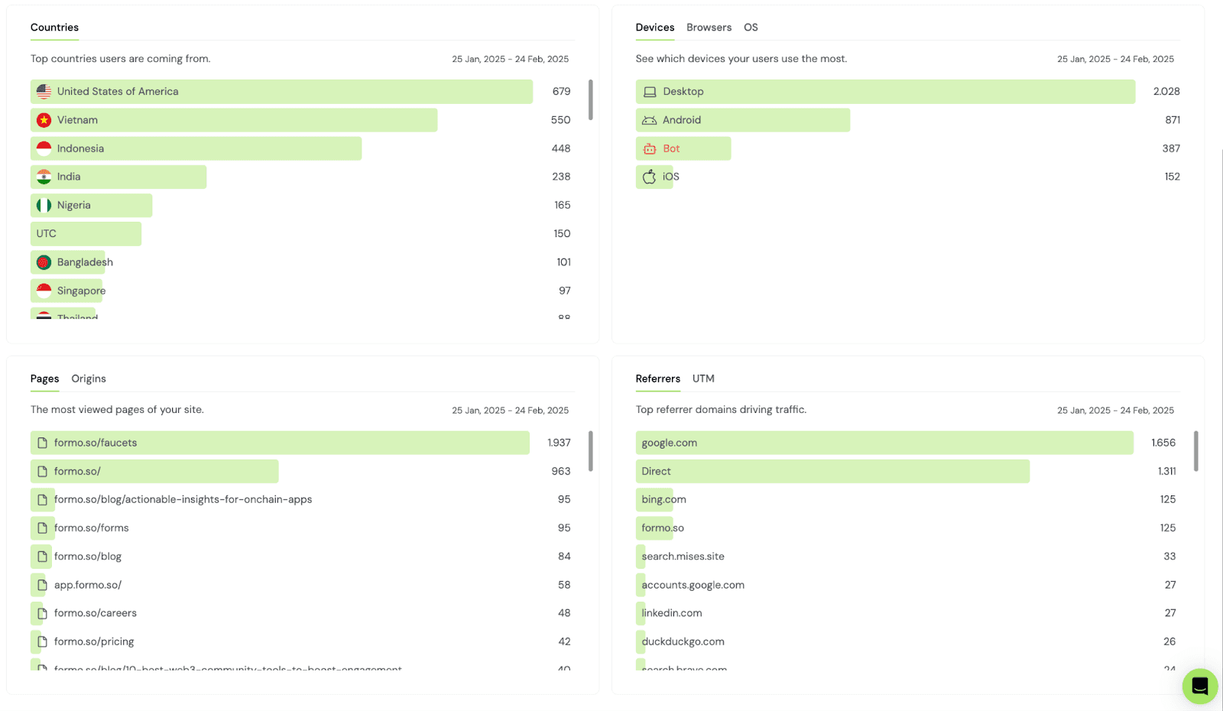Screen dimensions: 1223x711
Task: Click the page icon beside formo.so/faucets
Action: 43,443
